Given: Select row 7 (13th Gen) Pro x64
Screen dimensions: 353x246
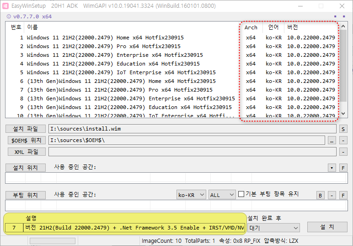Looking at the screenshot, I should 172,90.
